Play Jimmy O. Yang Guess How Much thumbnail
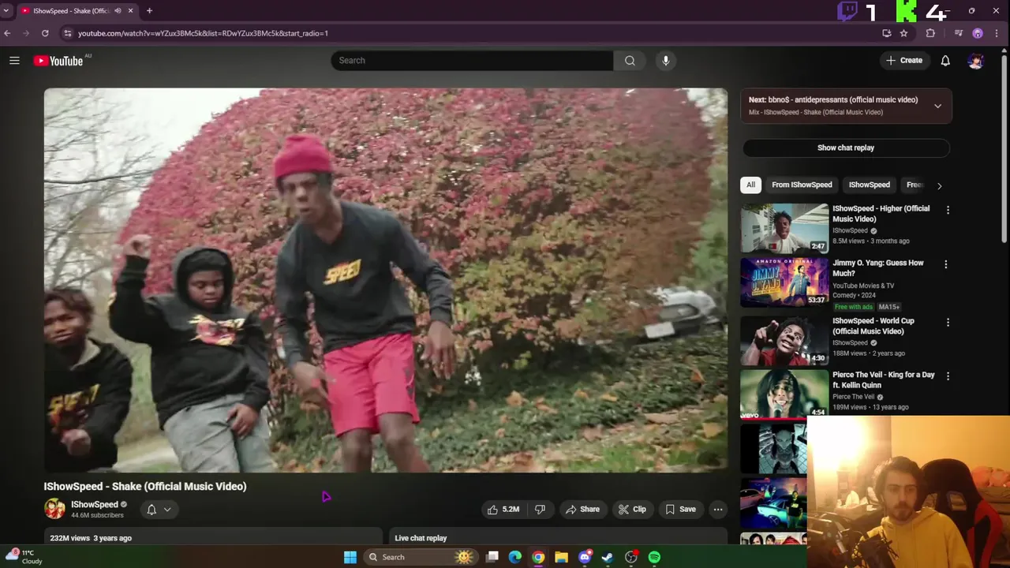1010x568 pixels. coord(784,282)
